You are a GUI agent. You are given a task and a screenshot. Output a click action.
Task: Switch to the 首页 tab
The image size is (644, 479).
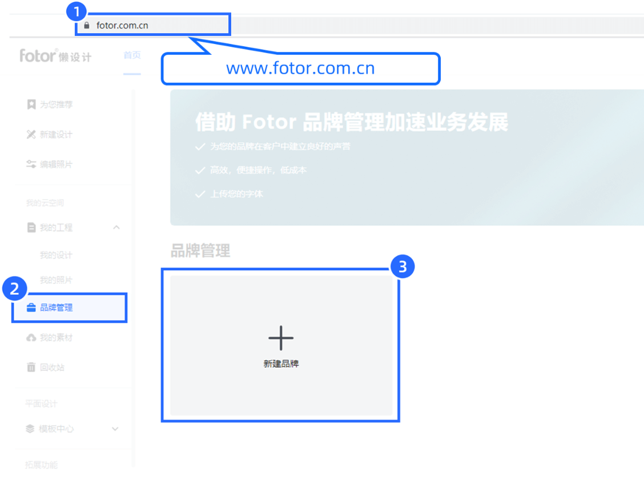point(132,55)
